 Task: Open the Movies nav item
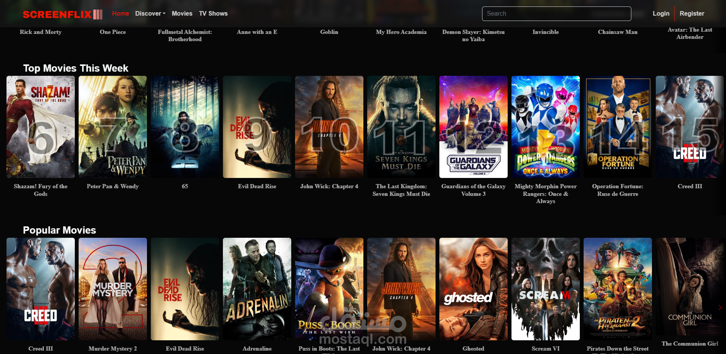tap(182, 13)
